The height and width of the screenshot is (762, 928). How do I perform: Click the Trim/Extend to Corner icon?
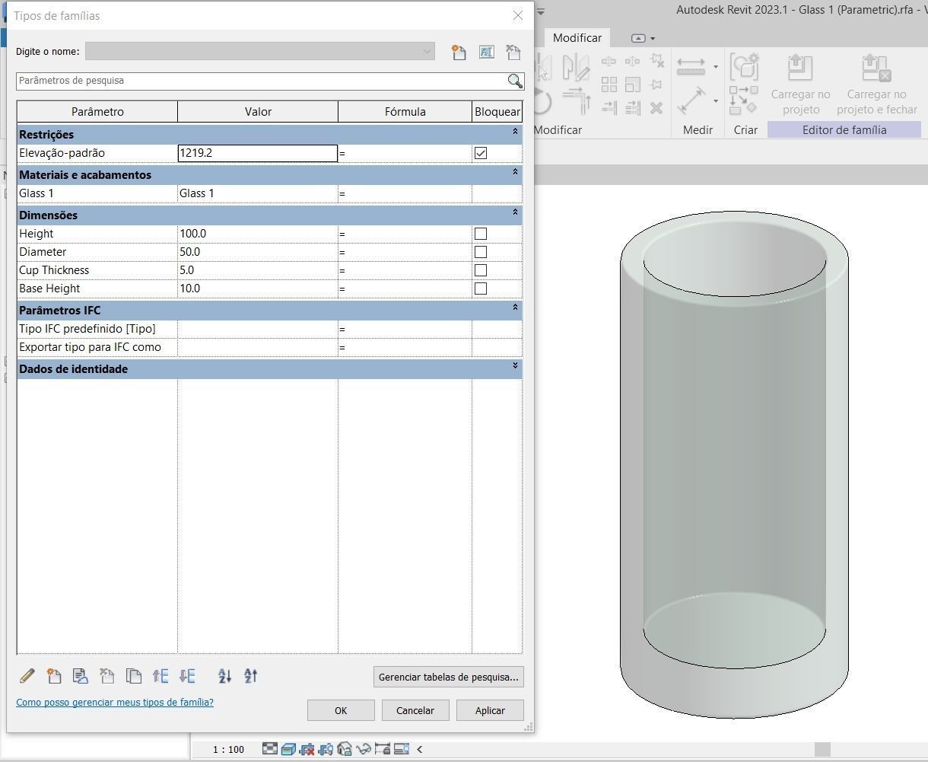577,100
